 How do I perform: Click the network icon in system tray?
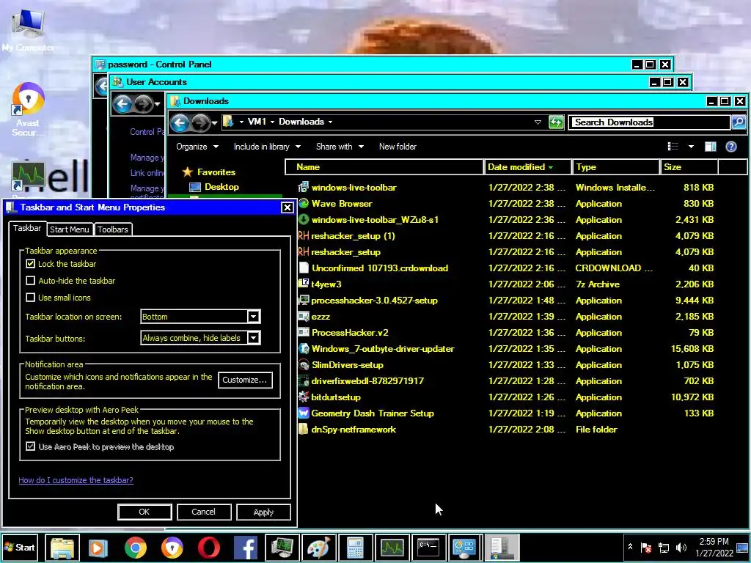pyautogui.click(x=663, y=547)
